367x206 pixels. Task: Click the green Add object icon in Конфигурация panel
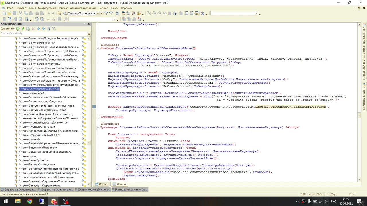coord(18,29)
